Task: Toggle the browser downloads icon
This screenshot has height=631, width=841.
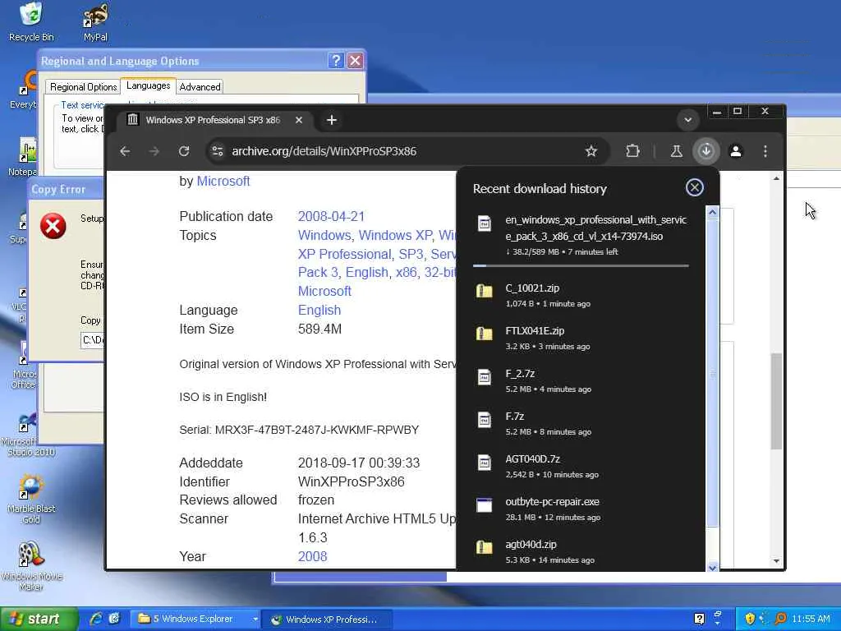Action: pos(705,151)
